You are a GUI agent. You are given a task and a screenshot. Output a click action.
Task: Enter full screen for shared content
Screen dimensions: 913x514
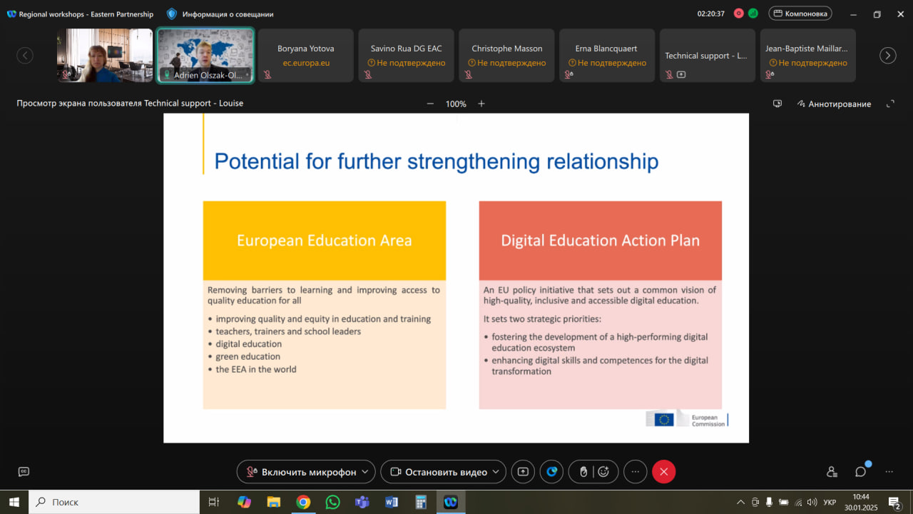(890, 104)
